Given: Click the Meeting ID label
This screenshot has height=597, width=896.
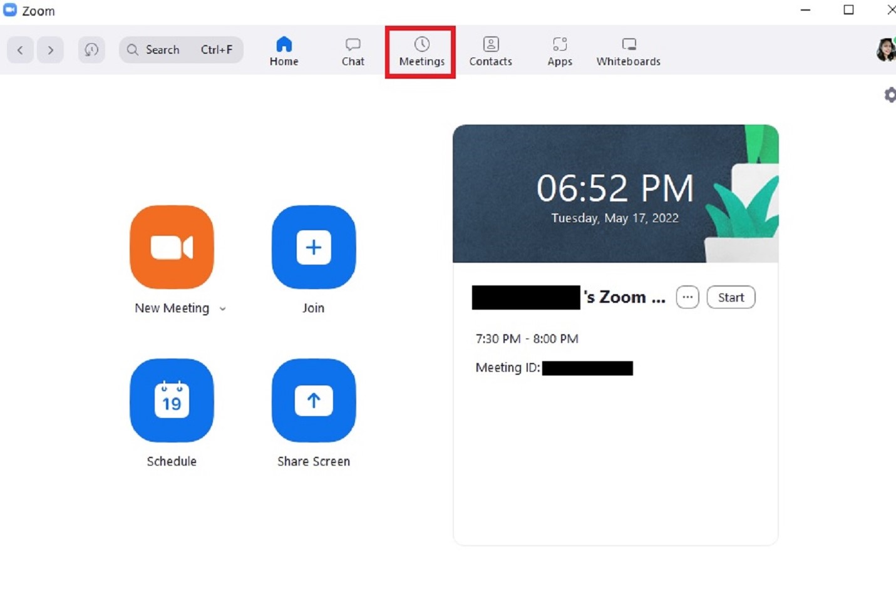Looking at the screenshot, I should pos(508,367).
